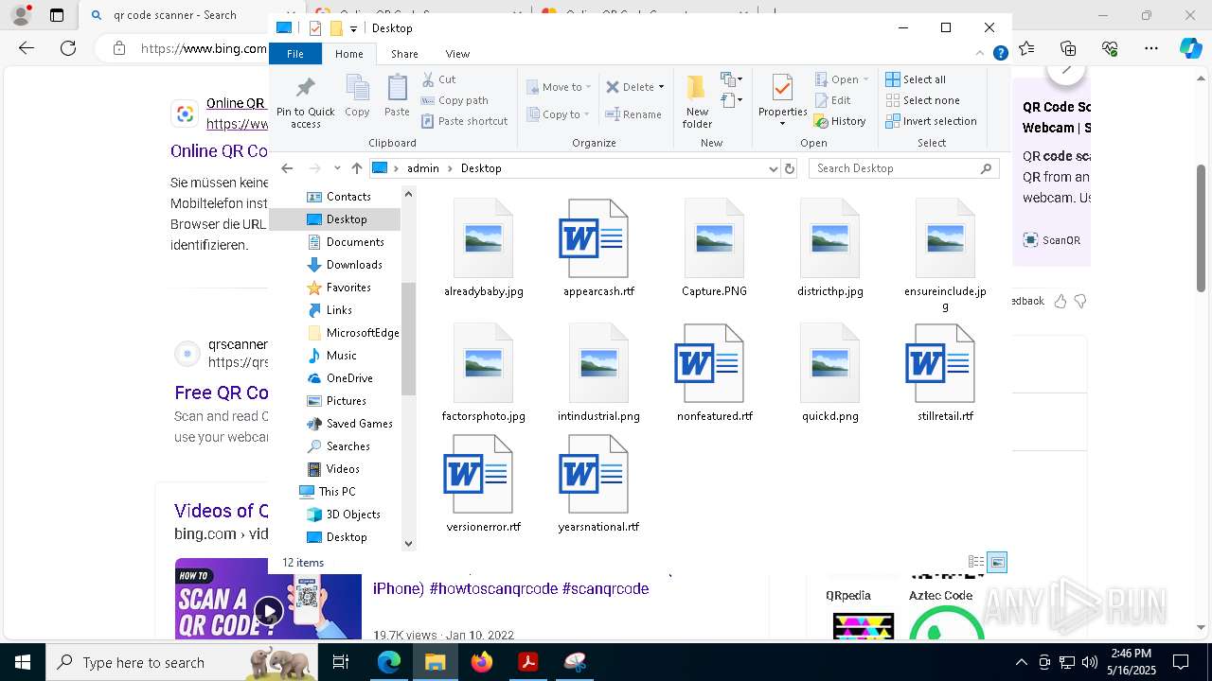Screen dimensions: 1212x681
Task: Open Microsoft Edge from taskbar
Action: pyautogui.click(x=389, y=662)
